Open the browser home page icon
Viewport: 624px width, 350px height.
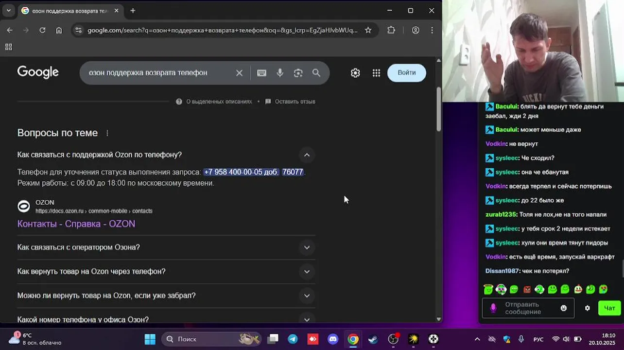point(59,30)
